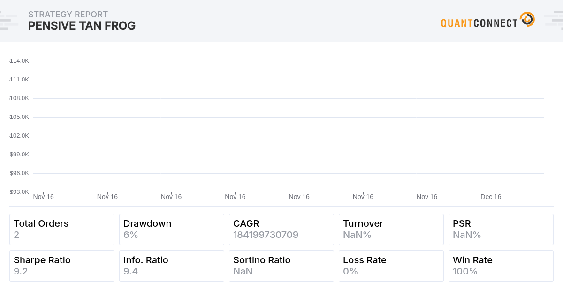Click the STRATEGY REPORT heading

point(68,15)
